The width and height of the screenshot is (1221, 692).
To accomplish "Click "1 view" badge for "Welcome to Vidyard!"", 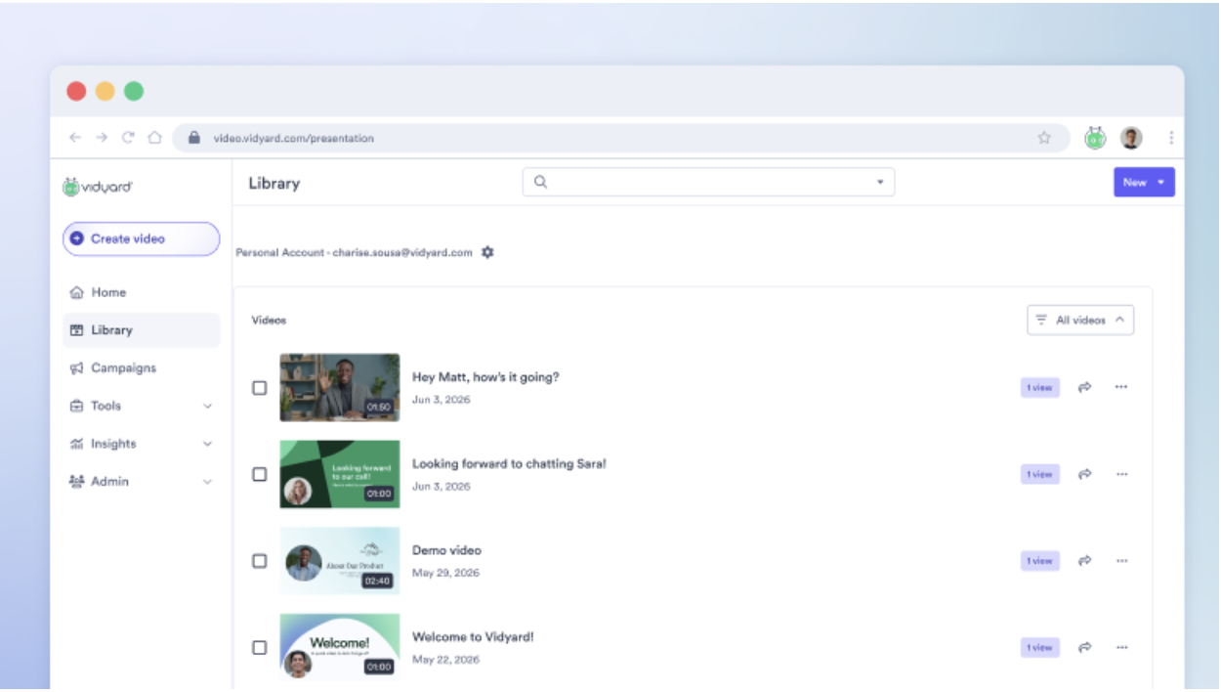I will pyautogui.click(x=1040, y=647).
